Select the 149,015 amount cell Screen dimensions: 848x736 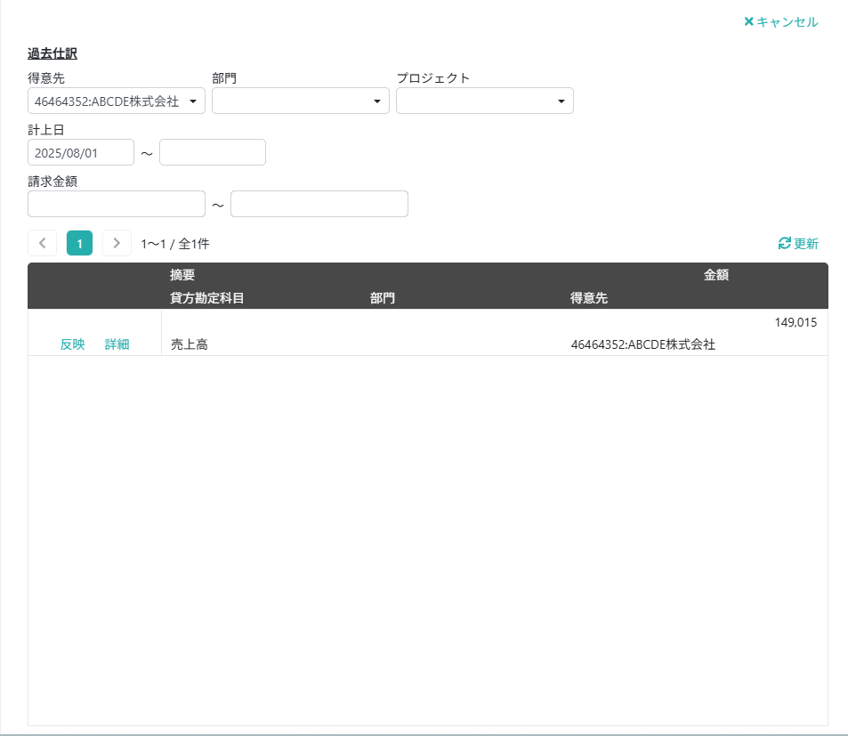click(x=795, y=322)
